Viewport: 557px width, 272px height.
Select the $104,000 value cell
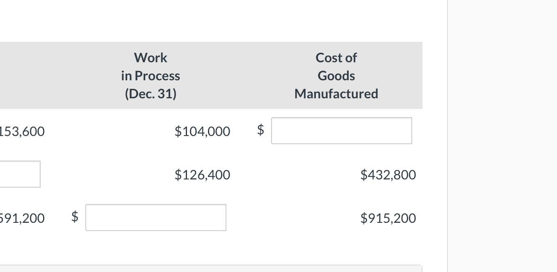coord(202,131)
